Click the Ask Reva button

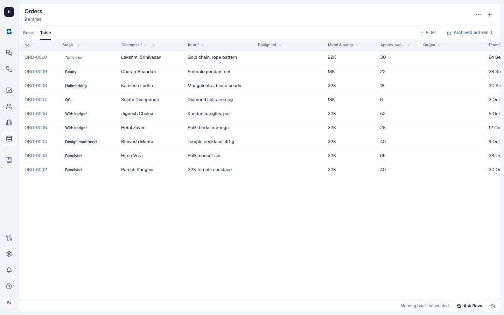(469, 306)
